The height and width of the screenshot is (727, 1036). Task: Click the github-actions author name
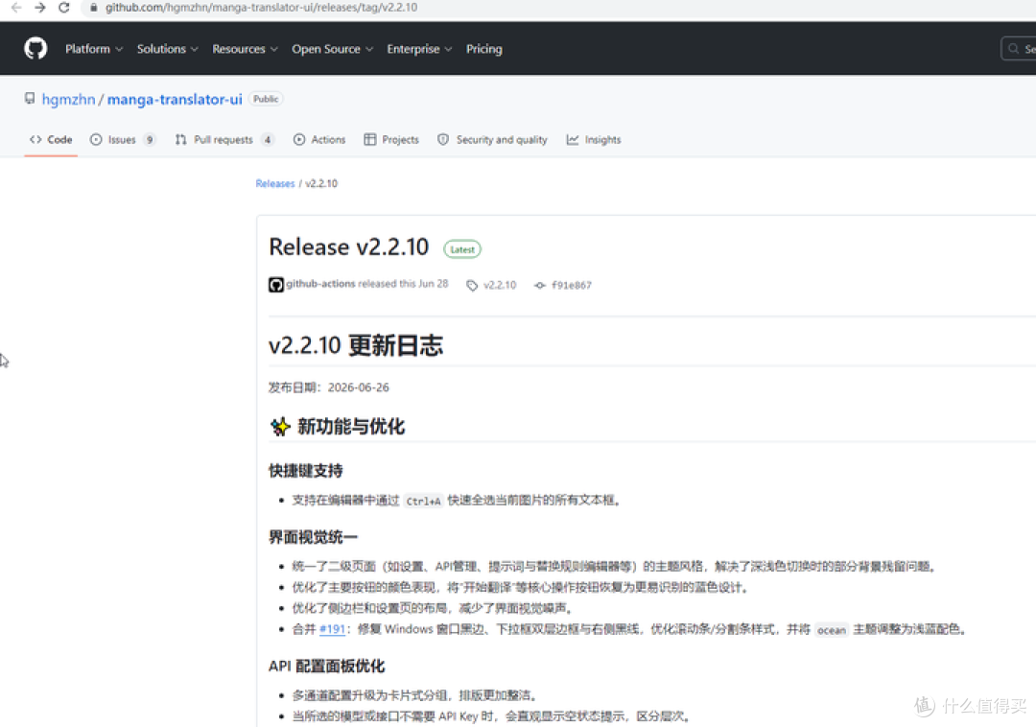point(320,283)
